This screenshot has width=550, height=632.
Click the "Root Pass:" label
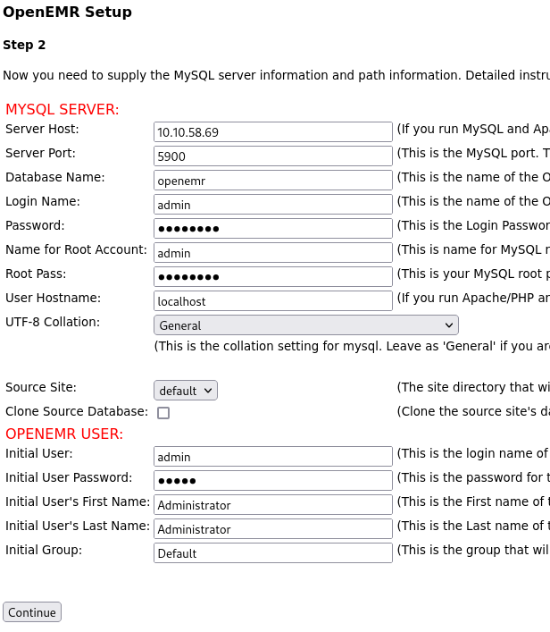(x=36, y=274)
